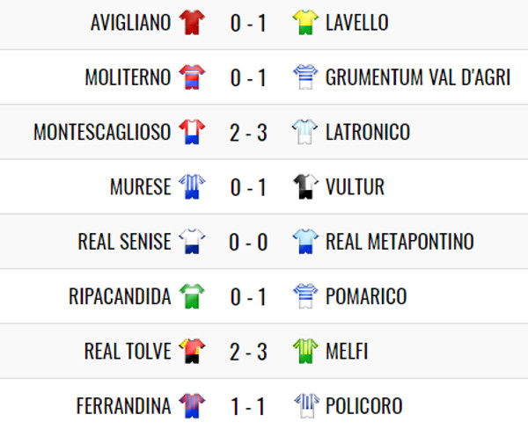Click Melfi's green and yellow striped jersey
The height and width of the screenshot is (429, 528).
click(305, 351)
